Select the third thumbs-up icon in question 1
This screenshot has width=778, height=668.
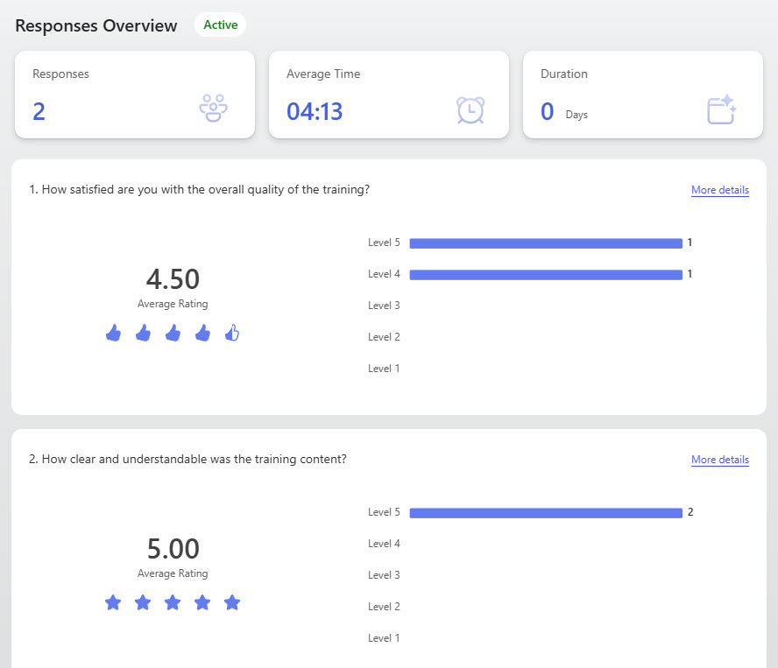point(173,334)
